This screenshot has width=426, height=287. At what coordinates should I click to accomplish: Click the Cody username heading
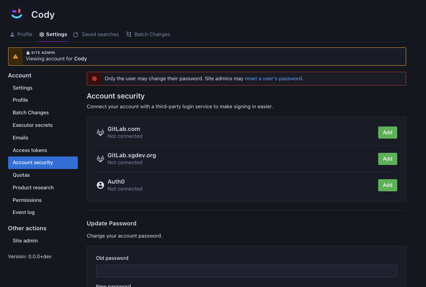pyautogui.click(x=43, y=15)
